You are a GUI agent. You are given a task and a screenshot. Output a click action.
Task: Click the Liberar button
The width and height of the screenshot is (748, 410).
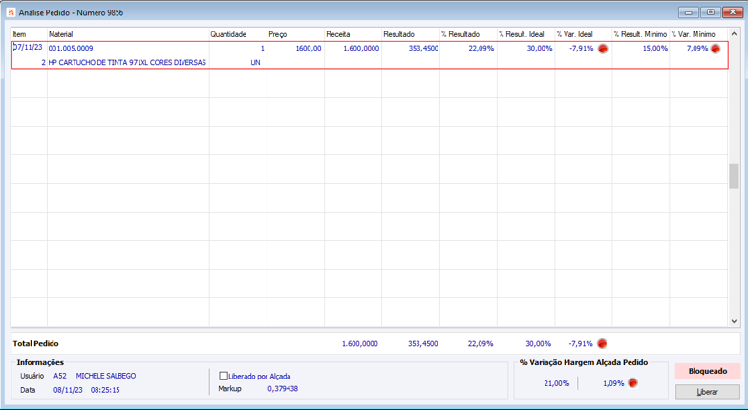(708, 392)
